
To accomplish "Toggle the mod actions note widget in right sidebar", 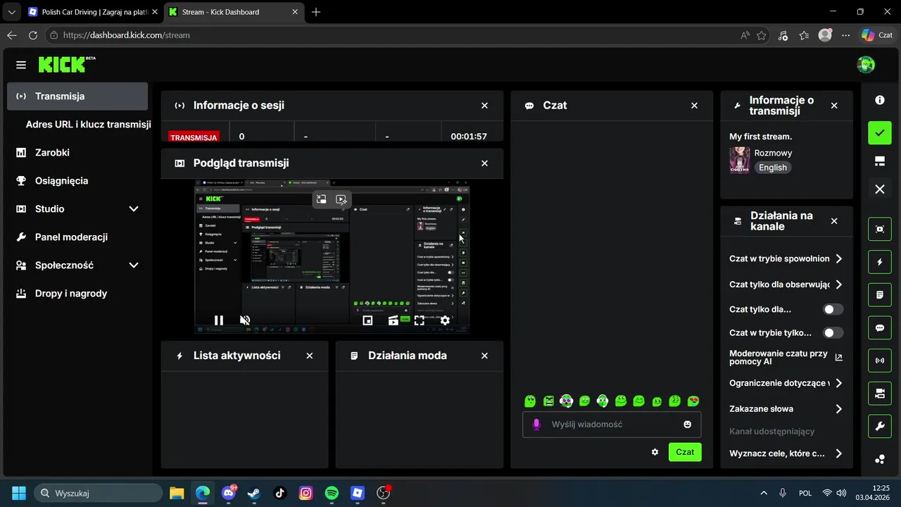I will 880,295.
